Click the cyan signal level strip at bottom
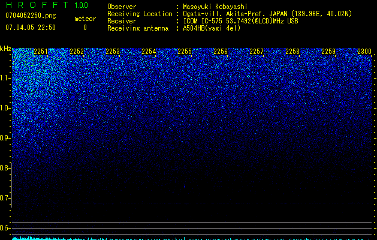 tap(192, 239)
